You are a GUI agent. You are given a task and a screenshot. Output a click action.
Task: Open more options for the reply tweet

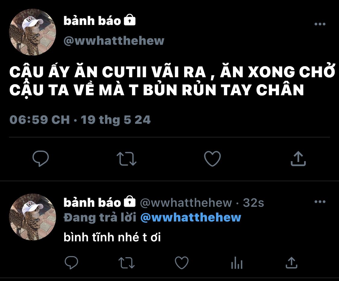[320, 202]
